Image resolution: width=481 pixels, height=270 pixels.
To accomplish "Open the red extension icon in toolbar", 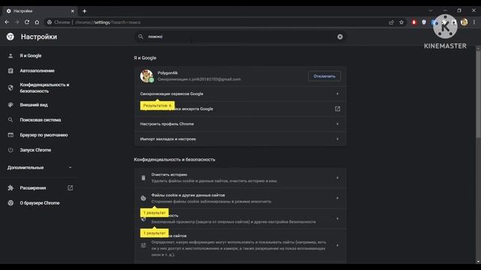I will coord(414,22).
